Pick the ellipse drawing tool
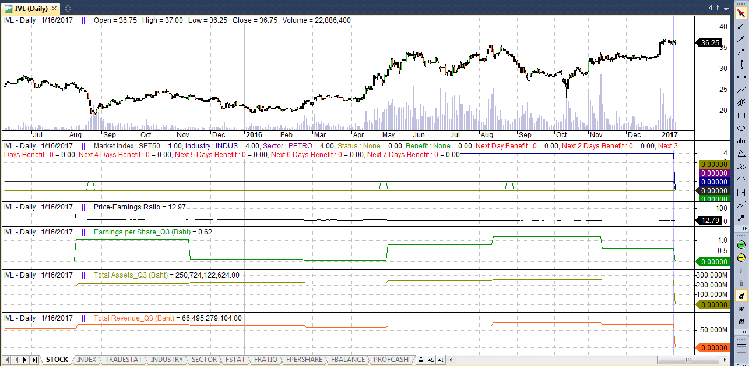Screen dimensions: 749x366 tap(741, 128)
